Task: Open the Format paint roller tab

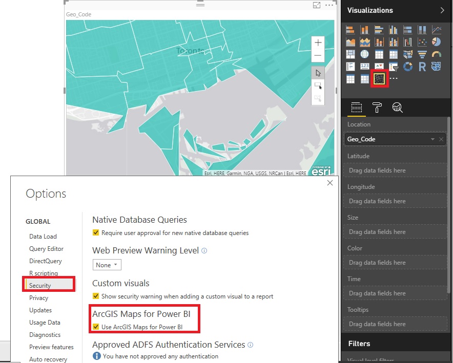Action: (x=377, y=108)
